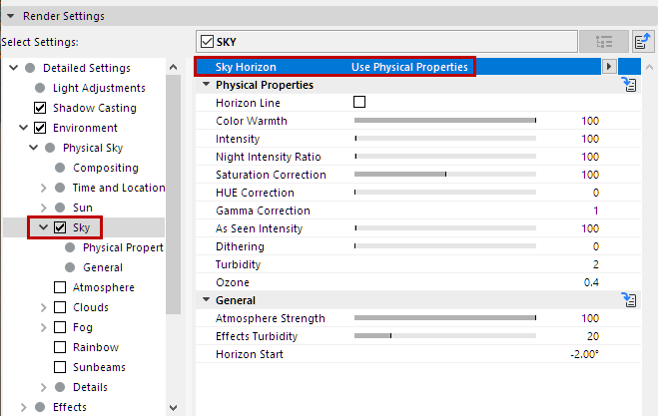This screenshot has width=658, height=416.
Task: Open the Sky Horizon arrow popup button
Action: coord(608,67)
